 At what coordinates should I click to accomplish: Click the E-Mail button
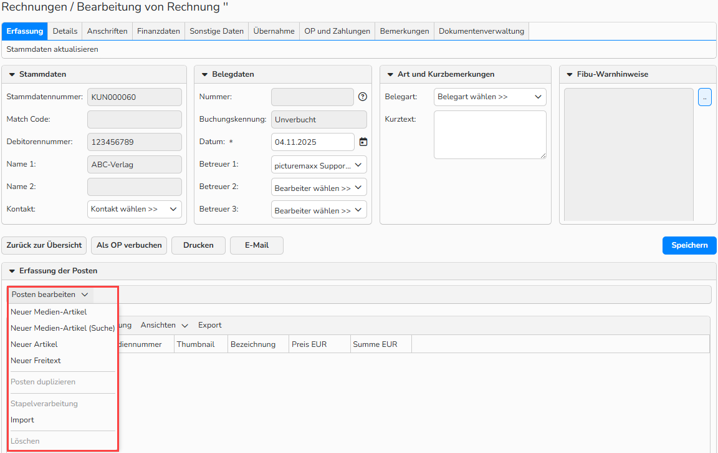(256, 245)
